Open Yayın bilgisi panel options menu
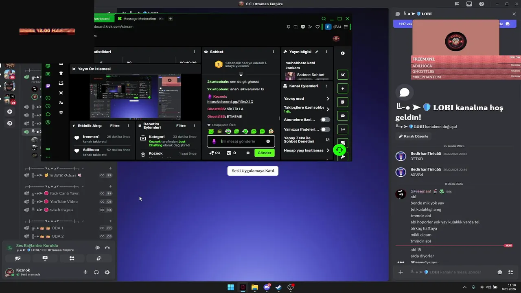Screen dimensions: 521x293 click(x=326, y=52)
